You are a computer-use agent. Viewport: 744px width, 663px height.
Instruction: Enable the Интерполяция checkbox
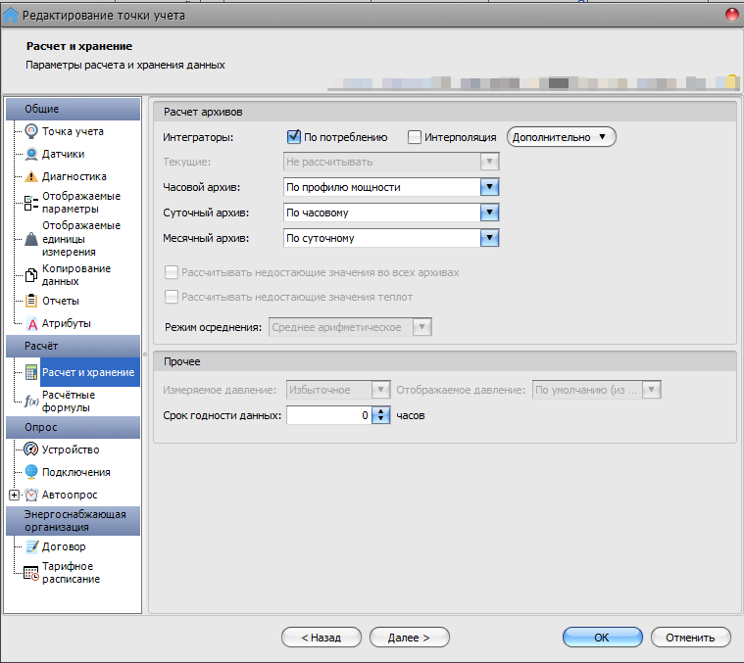(415, 137)
